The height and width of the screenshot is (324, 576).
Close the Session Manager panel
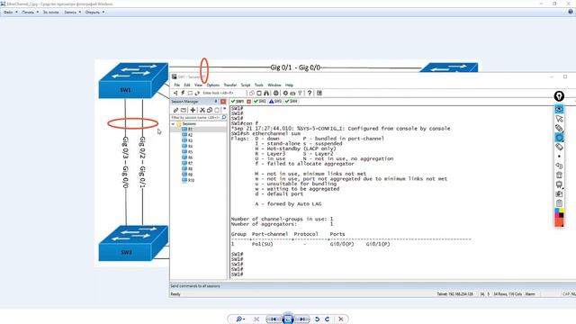pos(223,102)
